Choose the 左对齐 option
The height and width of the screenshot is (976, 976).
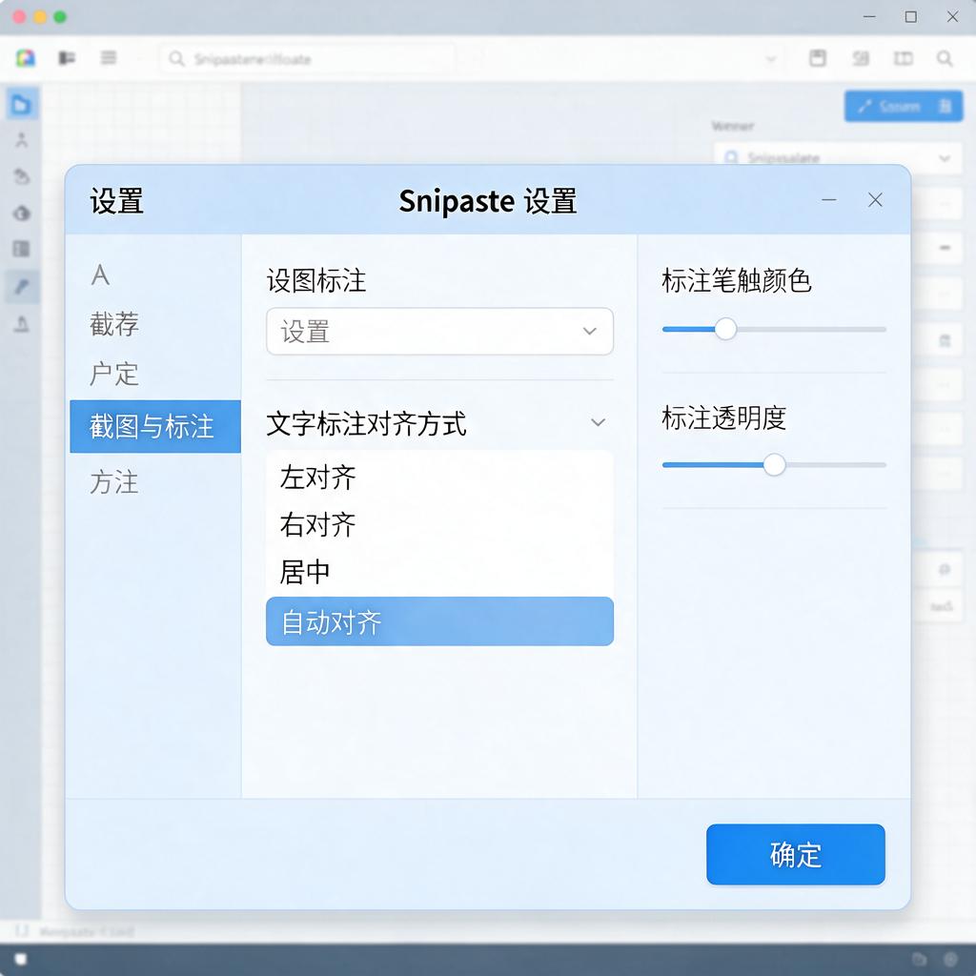(439, 478)
